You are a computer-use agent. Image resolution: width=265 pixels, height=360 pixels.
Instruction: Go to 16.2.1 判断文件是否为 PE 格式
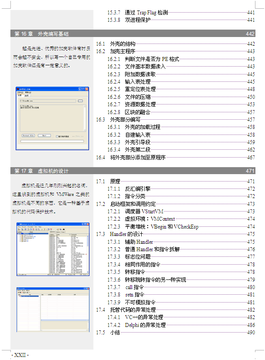(x=181, y=59)
